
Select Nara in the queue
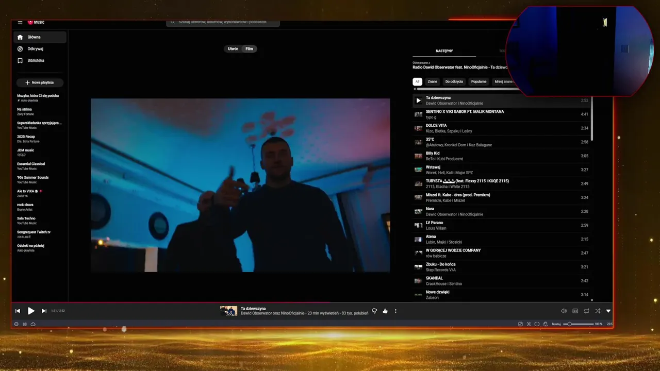(502, 212)
